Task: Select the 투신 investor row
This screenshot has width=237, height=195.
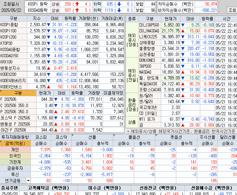Action: click(118, 174)
